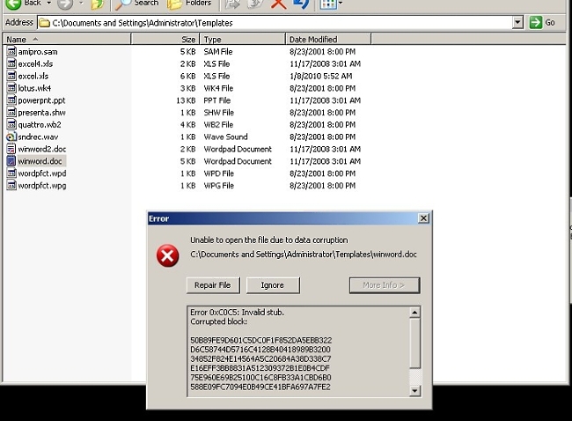
Task: Select the winword.doc file icon
Action: [x=11, y=162]
